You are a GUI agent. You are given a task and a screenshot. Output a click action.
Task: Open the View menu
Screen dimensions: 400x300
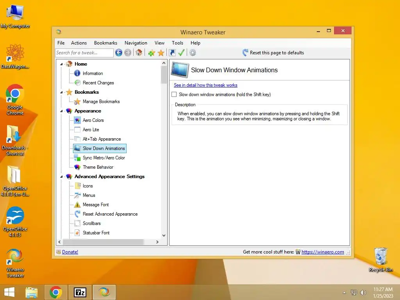pyautogui.click(x=159, y=43)
